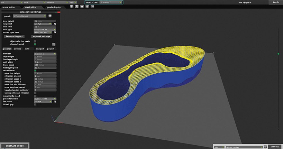
Task: Enable object selection mode checkbox
Action: click(x=35, y=41)
